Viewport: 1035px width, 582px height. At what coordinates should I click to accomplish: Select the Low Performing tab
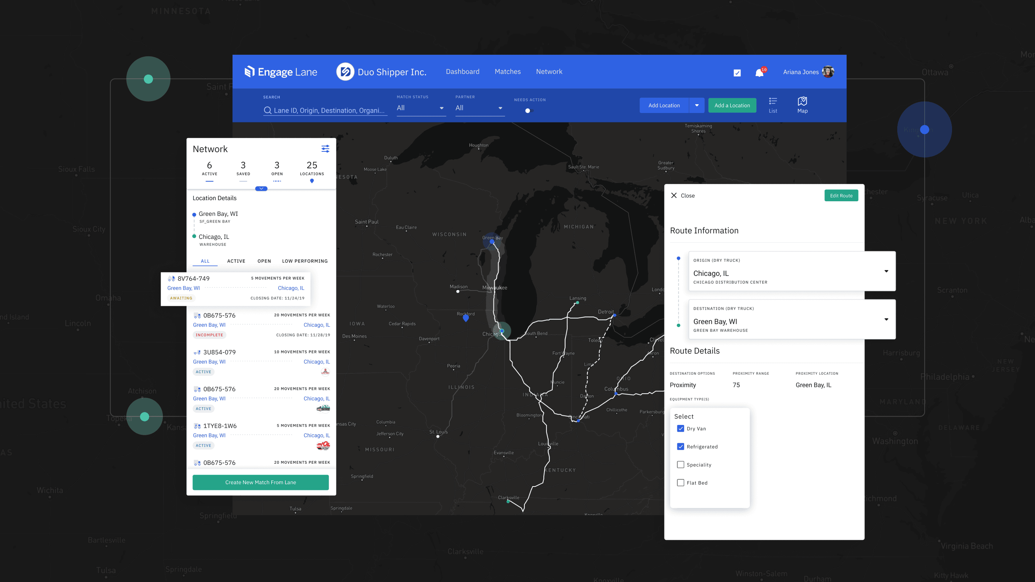pyautogui.click(x=304, y=261)
